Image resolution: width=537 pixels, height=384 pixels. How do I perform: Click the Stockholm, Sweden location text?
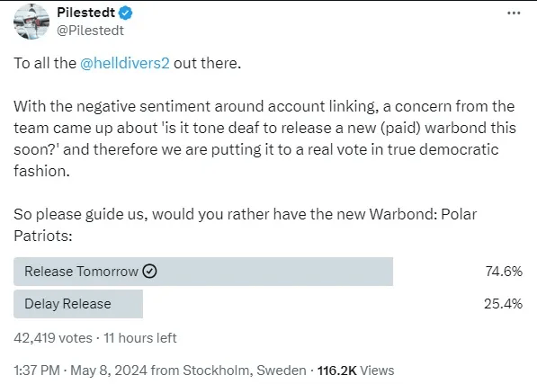click(244, 371)
